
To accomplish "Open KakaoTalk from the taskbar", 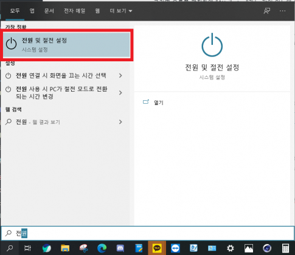I will (157, 248).
